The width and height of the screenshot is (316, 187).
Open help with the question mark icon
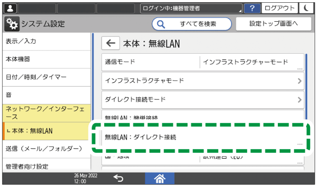252,8
